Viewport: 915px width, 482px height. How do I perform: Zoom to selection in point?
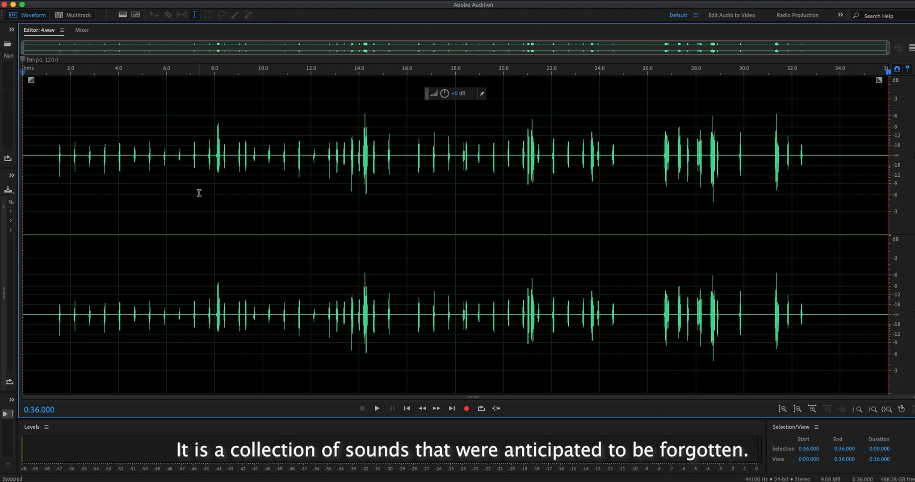pyautogui.click(x=857, y=409)
